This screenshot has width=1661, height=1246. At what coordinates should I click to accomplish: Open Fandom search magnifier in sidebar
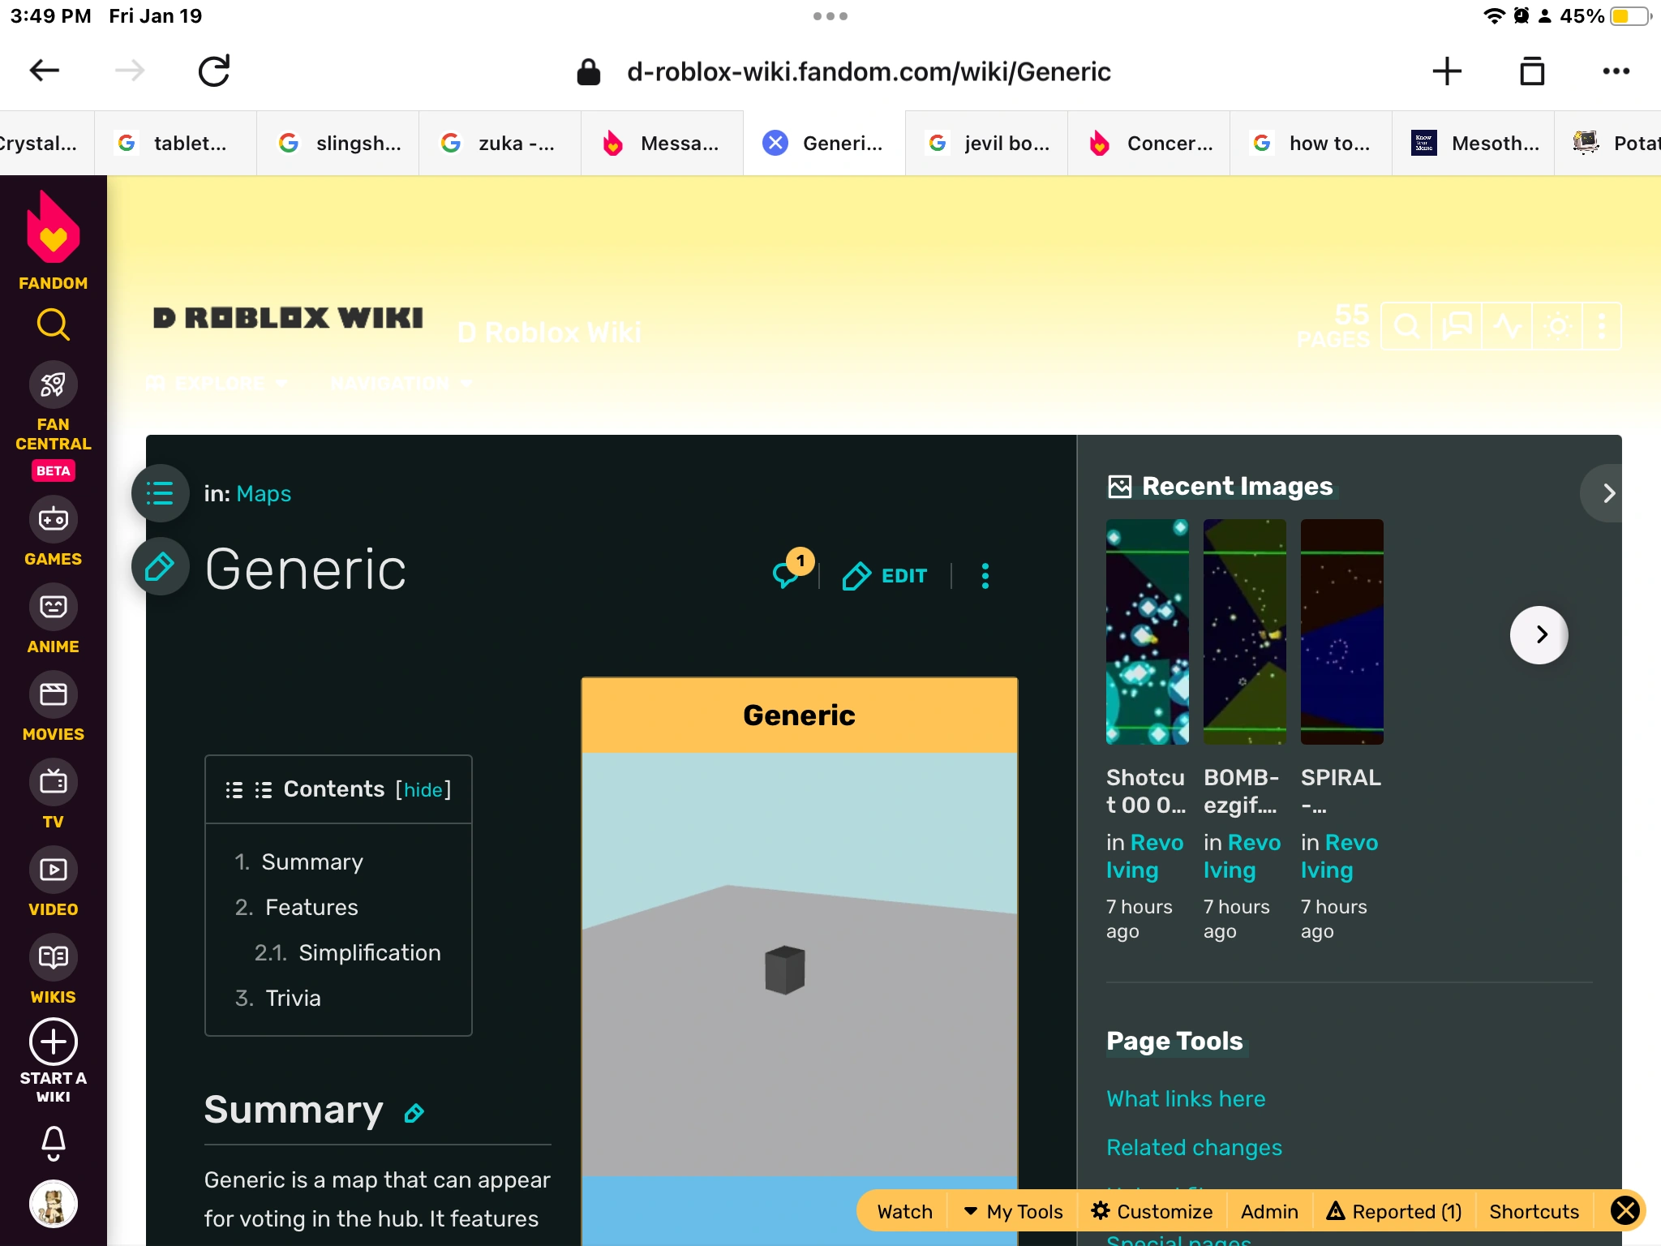53,324
